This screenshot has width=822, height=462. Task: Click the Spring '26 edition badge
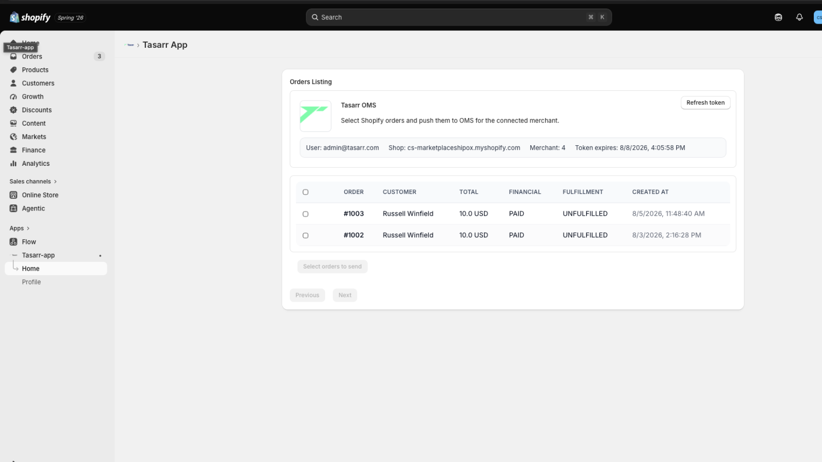click(x=70, y=17)
